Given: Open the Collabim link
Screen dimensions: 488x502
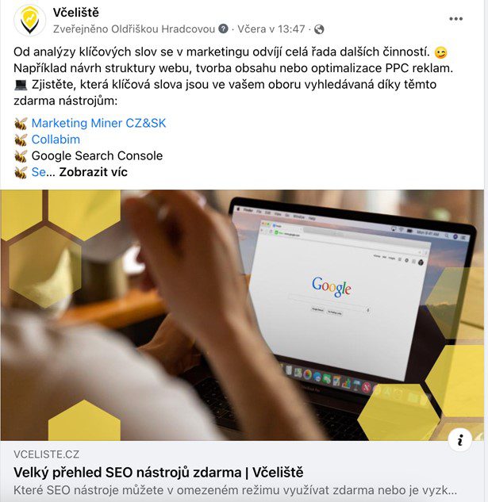Looking at the screenshot, I should point(56,140).
